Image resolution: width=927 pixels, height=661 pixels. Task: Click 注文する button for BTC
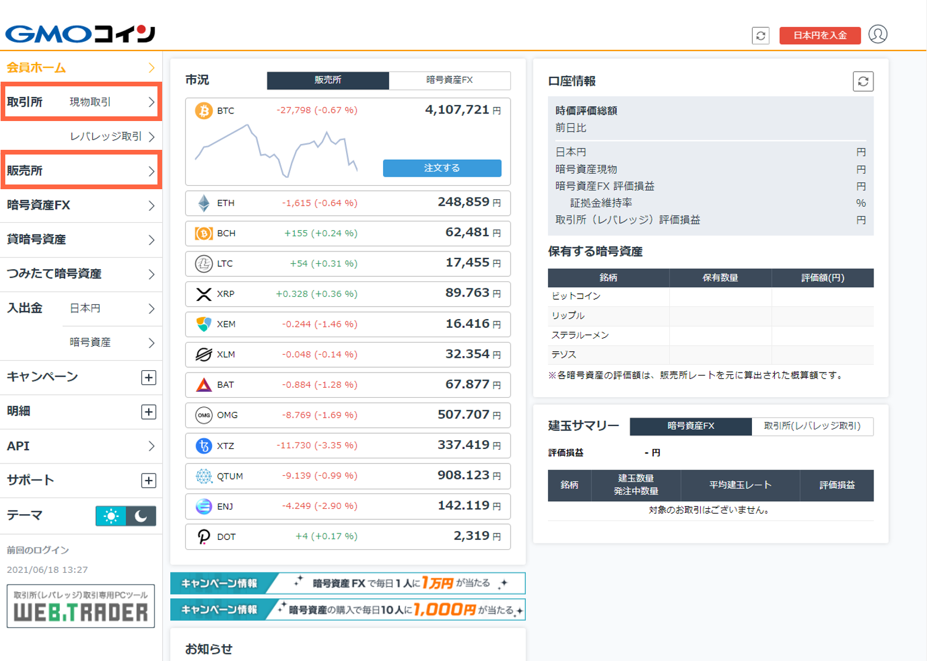tap(442, 168)
